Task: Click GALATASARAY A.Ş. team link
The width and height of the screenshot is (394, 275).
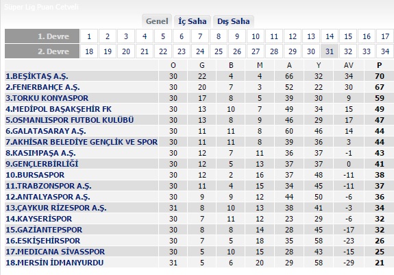Action: tap(46, 131)
